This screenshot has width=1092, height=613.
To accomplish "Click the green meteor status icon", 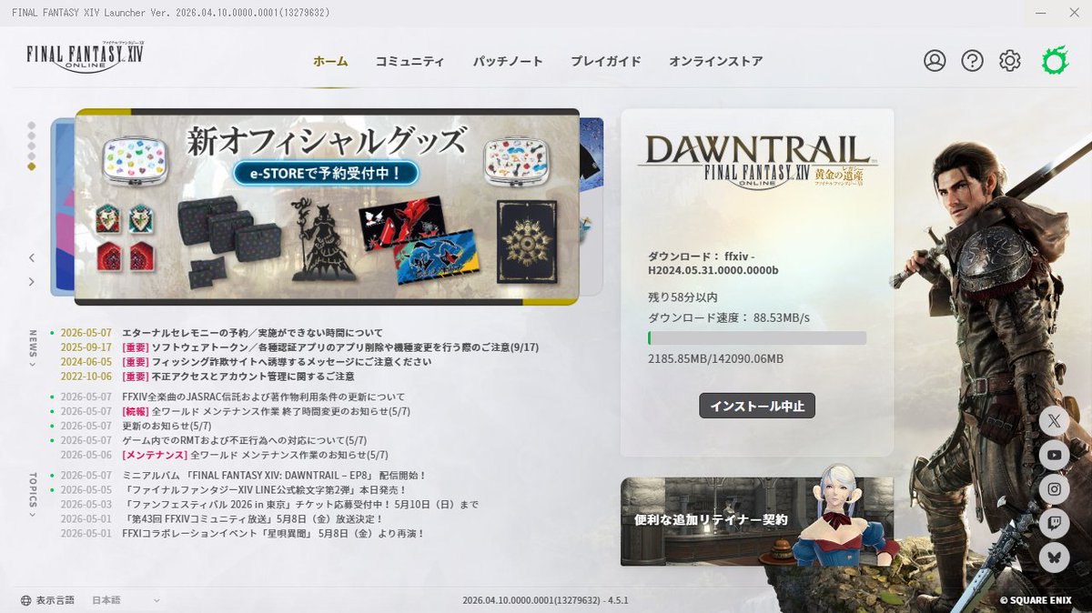I will point(1054,61).
